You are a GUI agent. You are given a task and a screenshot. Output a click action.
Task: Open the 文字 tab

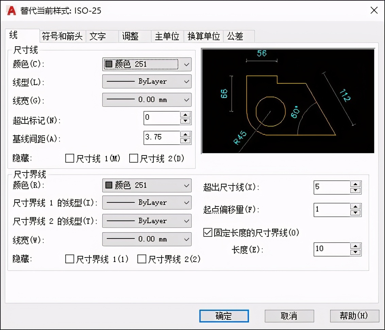click(102, 36)
